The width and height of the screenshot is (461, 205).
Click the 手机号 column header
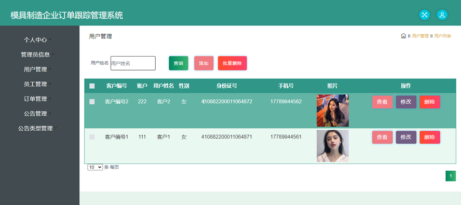(286, 86)
